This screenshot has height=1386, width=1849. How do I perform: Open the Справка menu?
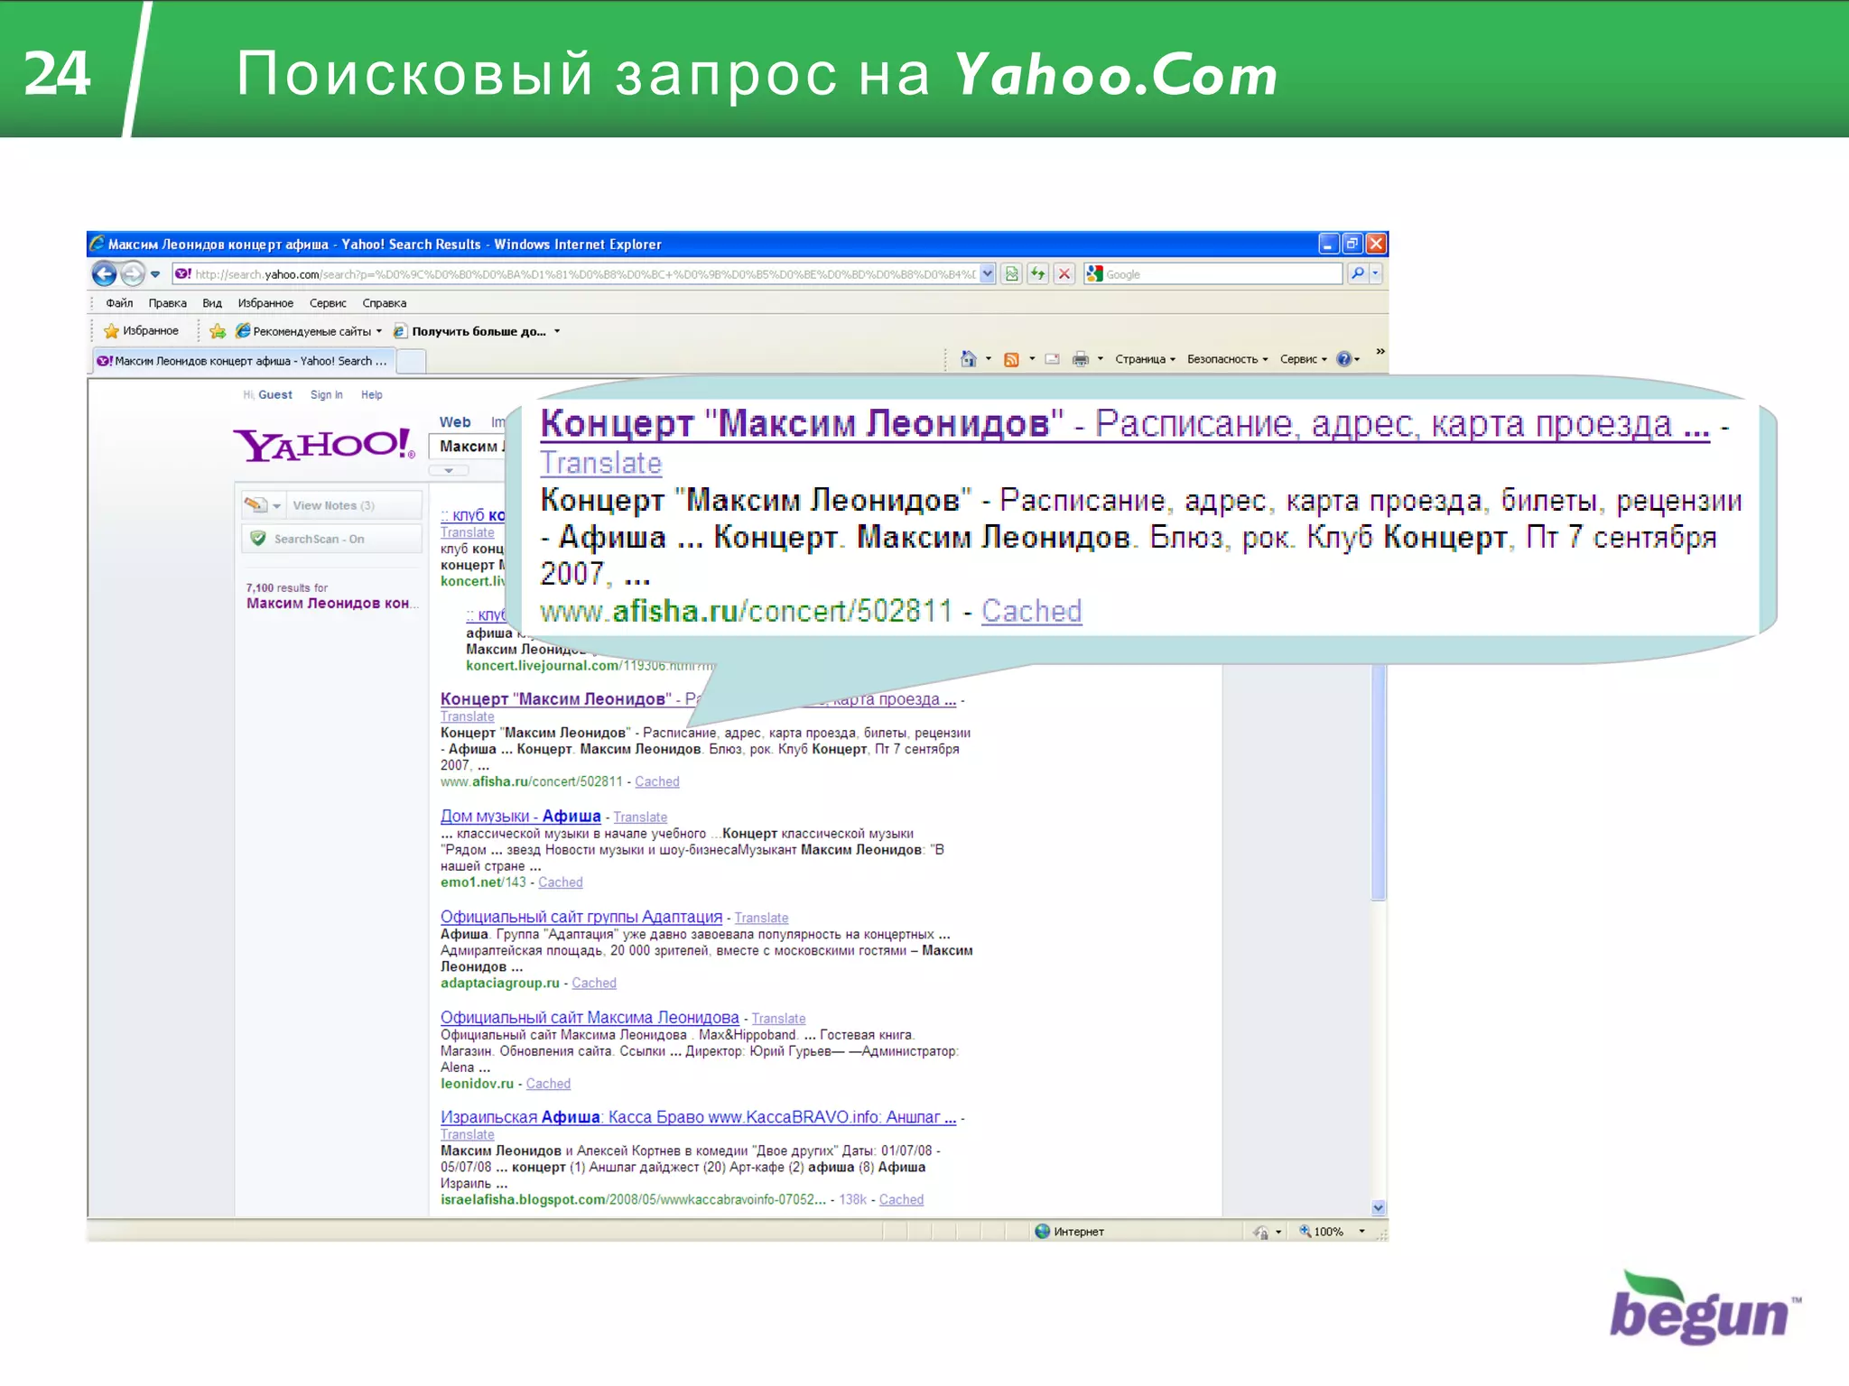point(385,303)
